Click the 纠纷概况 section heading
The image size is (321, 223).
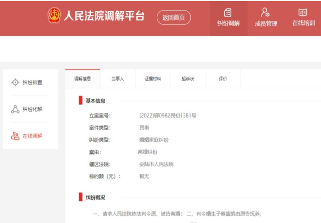tap(95, 198)
